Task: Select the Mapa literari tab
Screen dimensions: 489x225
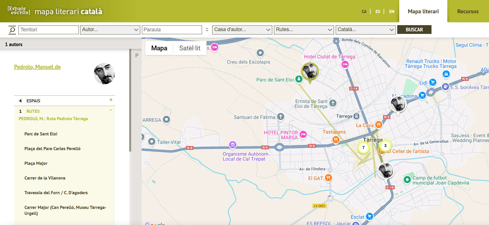Action: coord(423,12)
